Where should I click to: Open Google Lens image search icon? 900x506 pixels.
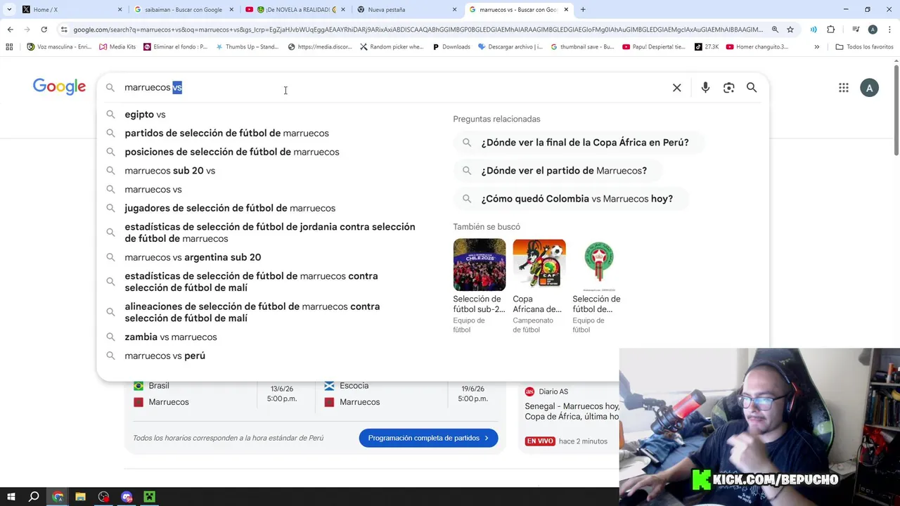coord(728,88)
